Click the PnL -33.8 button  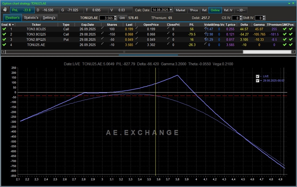[x=22, y=10]
